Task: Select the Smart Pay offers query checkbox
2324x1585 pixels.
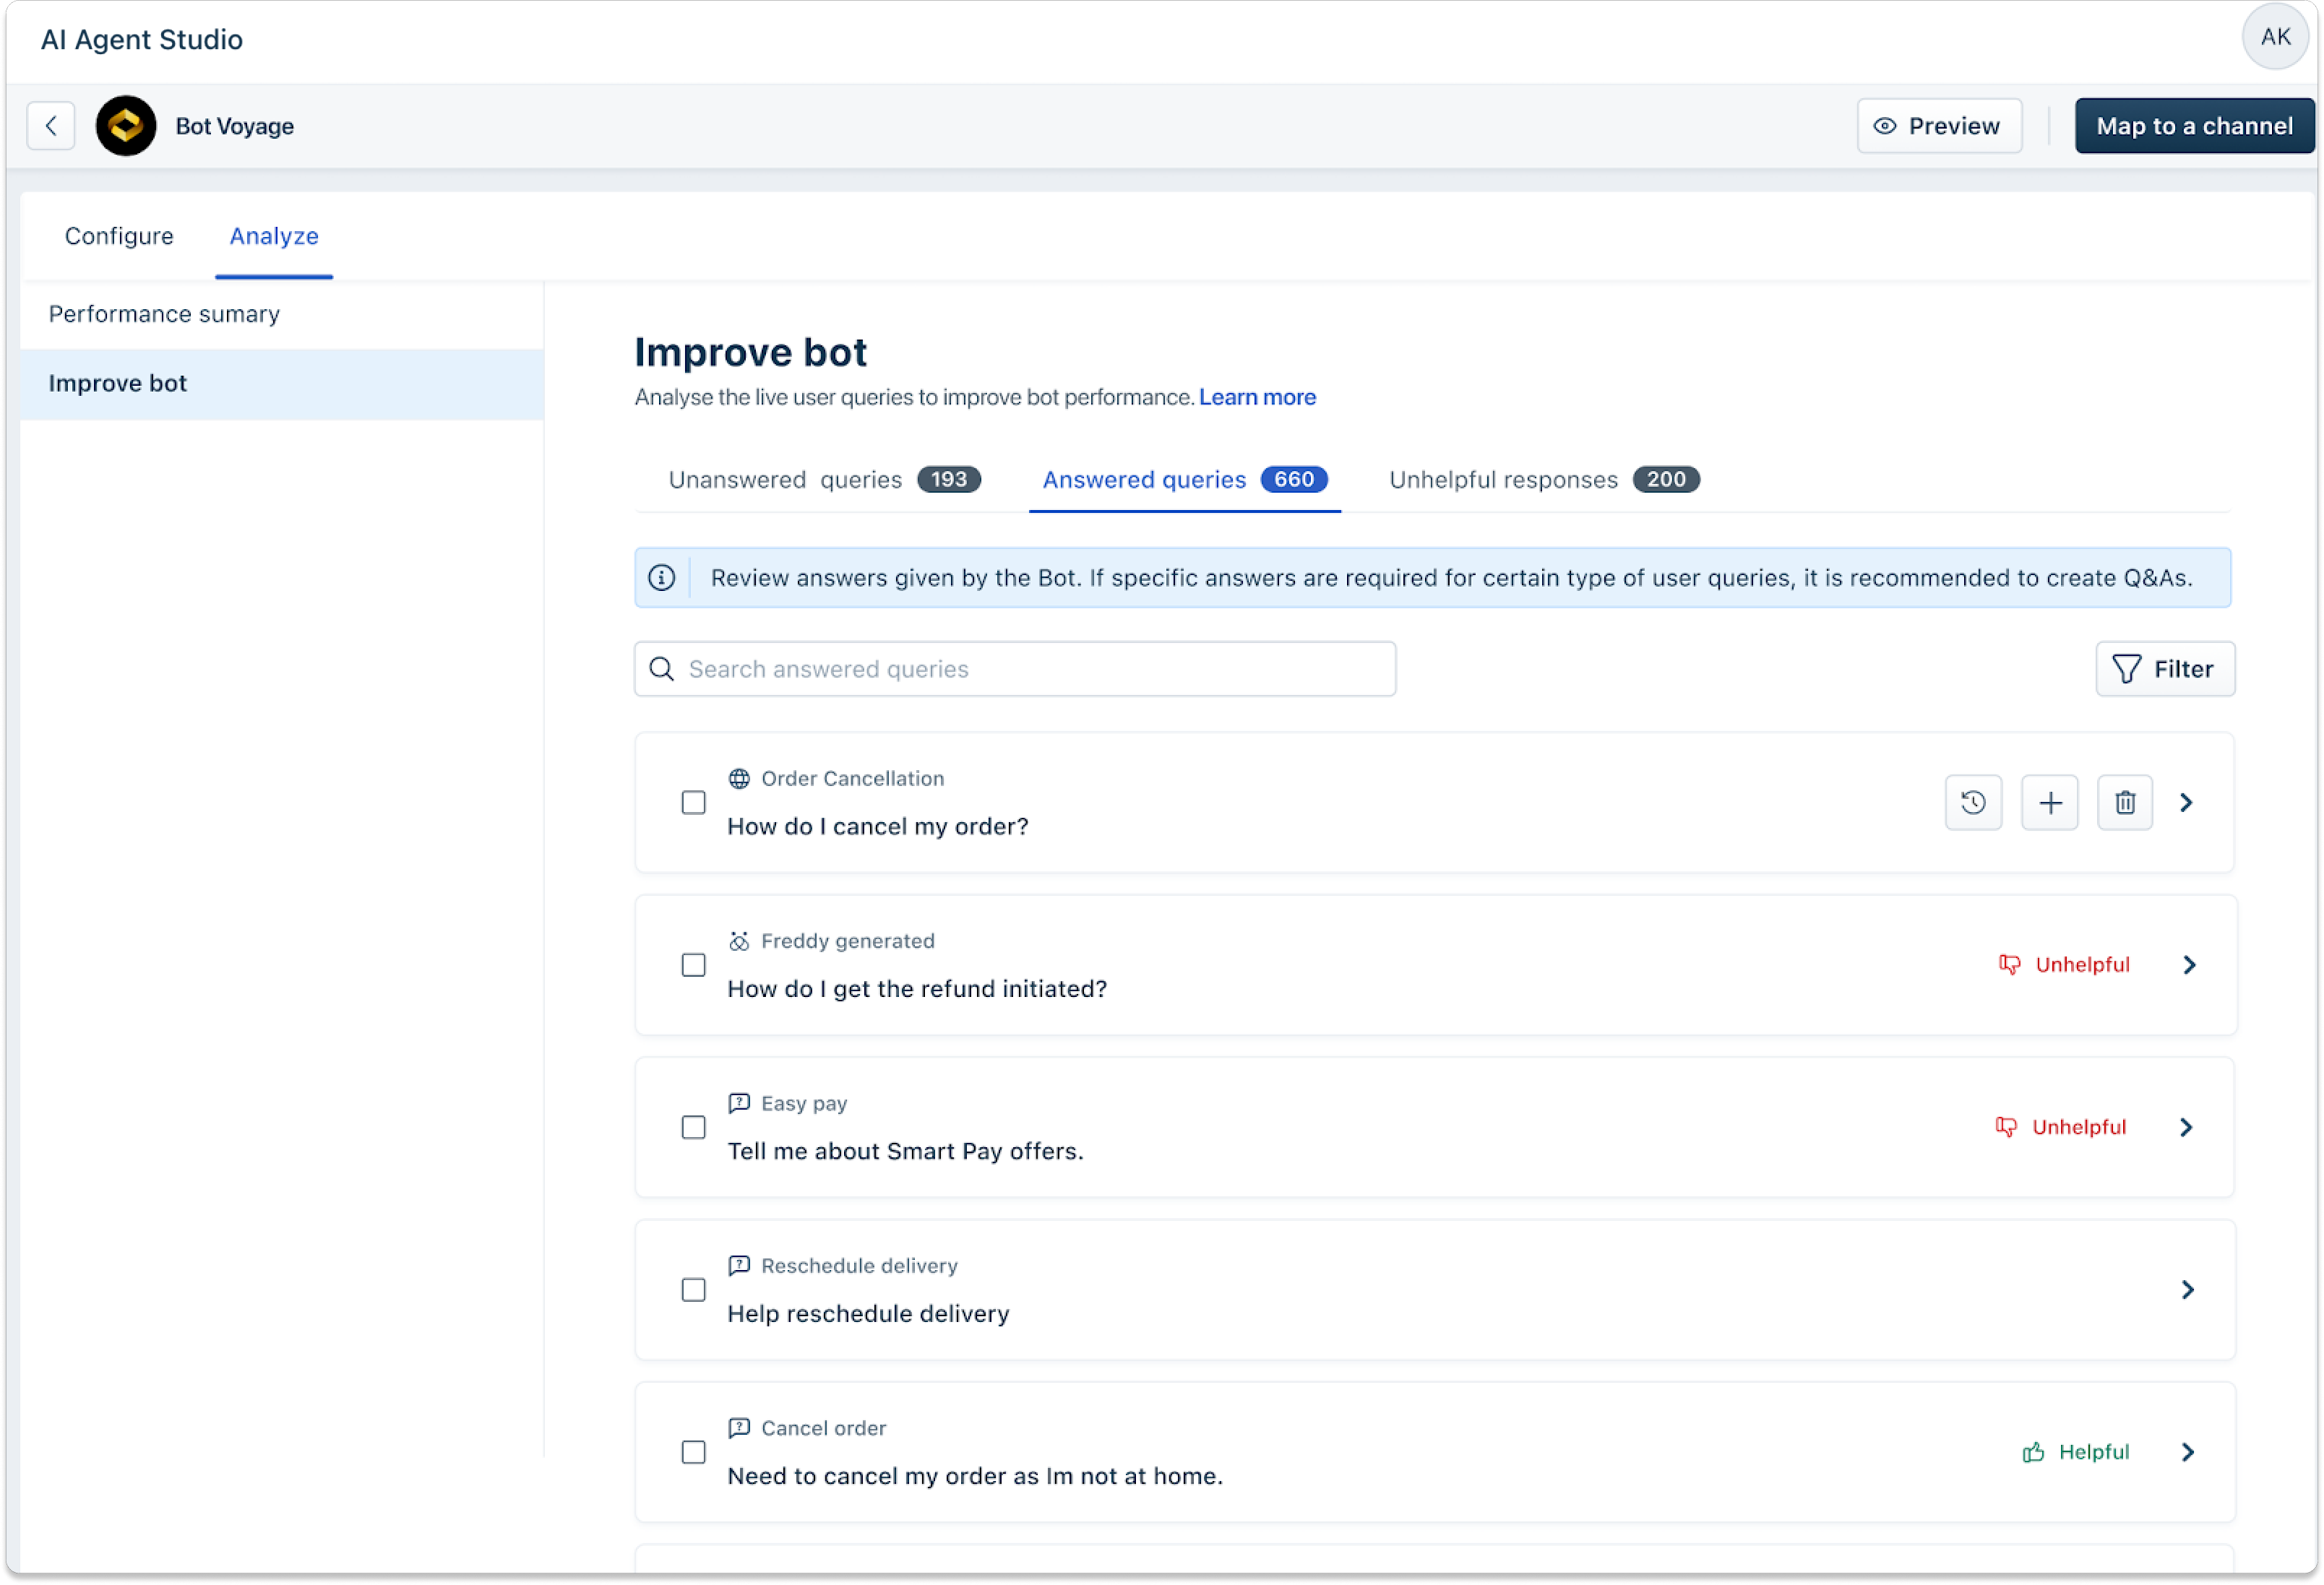Action: coord(693,1128)
